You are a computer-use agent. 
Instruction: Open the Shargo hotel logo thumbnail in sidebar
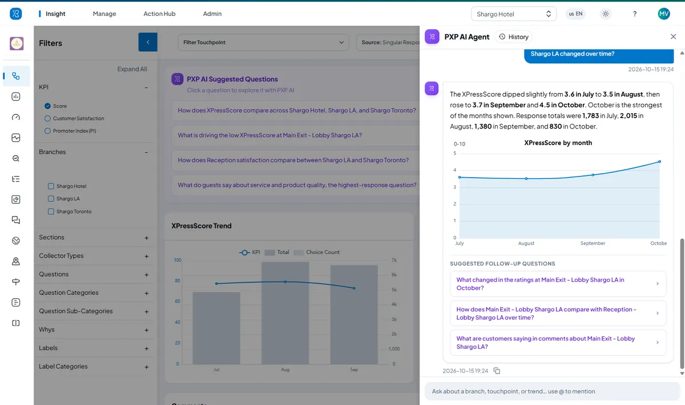point(17,43)
